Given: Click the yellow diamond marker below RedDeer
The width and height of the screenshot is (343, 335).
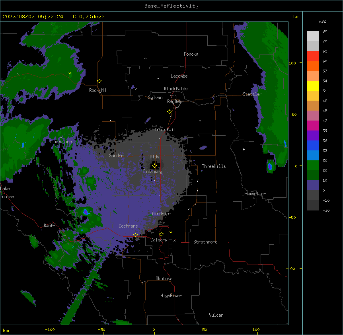Looking at the screenshot, I should (x=169, y=111).
